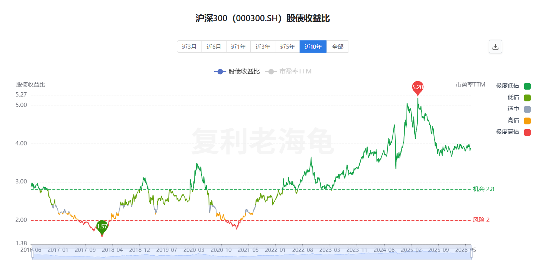538x273 pixels.
Task: Click the 2020-03 x-axis date label
Action: pos(194,250)
